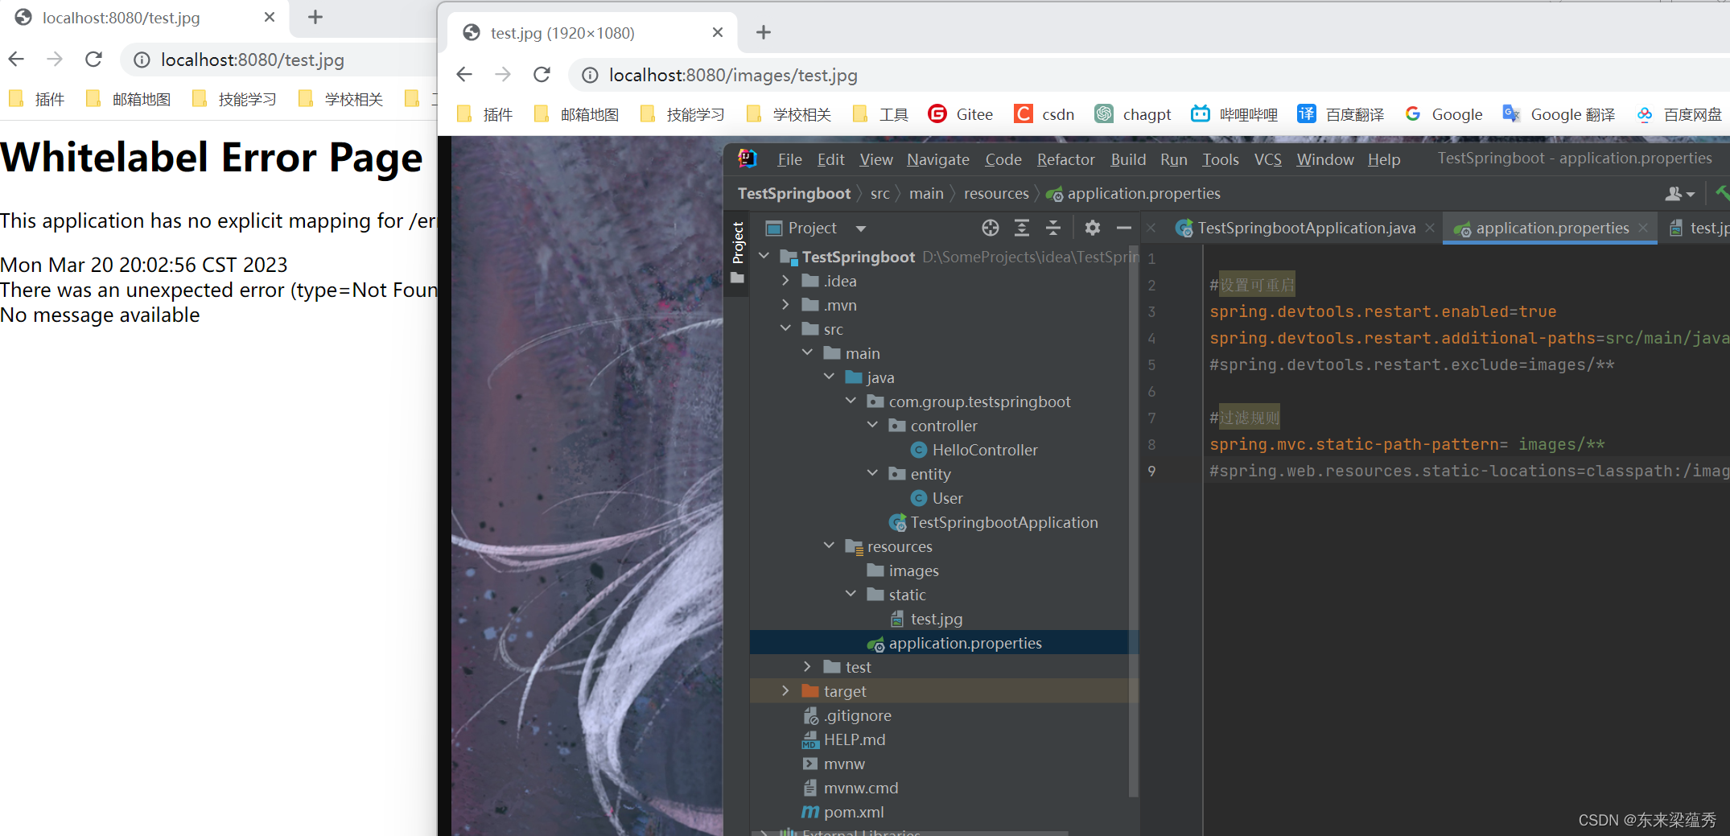Click the Collapse All icon in Project panel

pos(1053,229)
